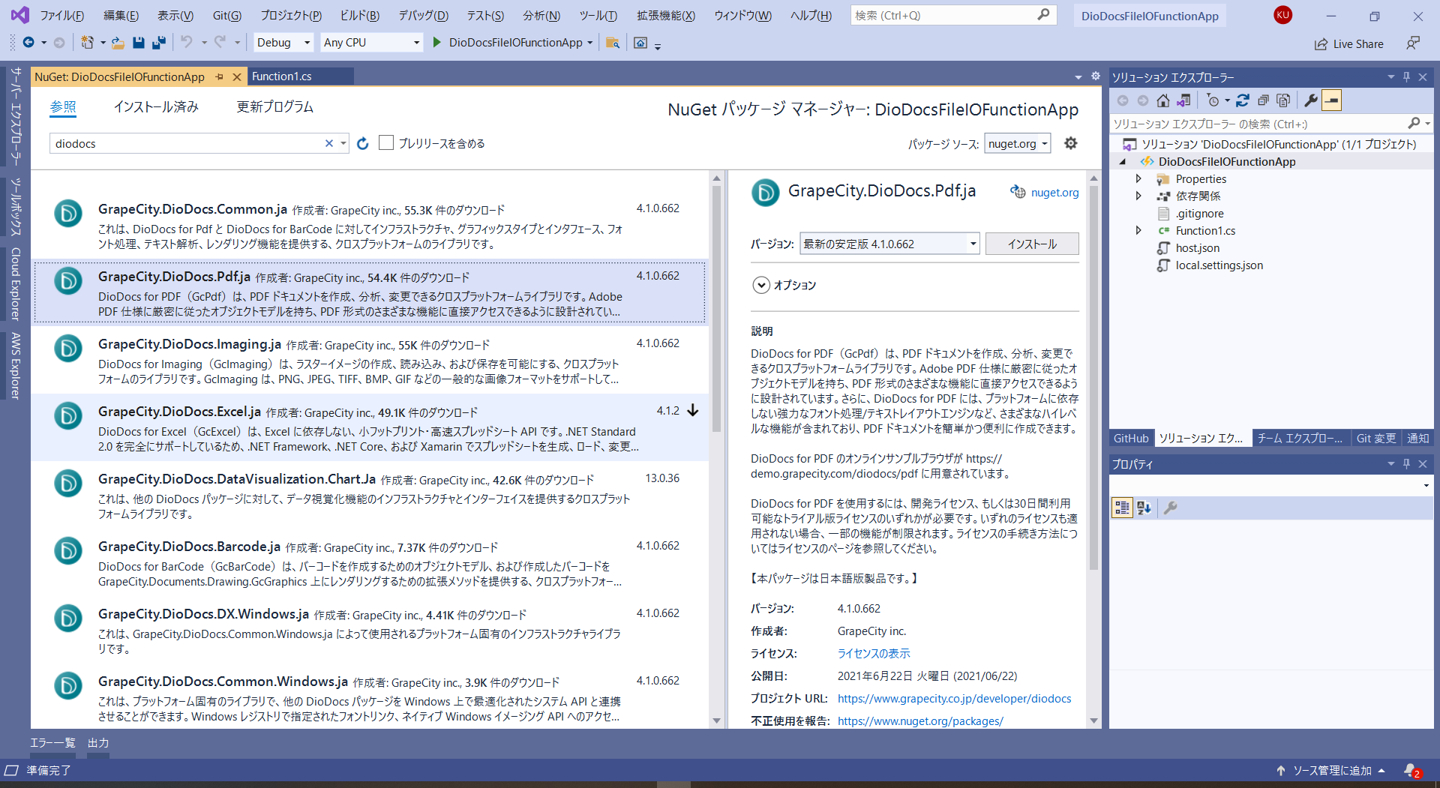Open NuGet package source settings gear
This screenshot has height=788, width=1440.
(1071, 143)
